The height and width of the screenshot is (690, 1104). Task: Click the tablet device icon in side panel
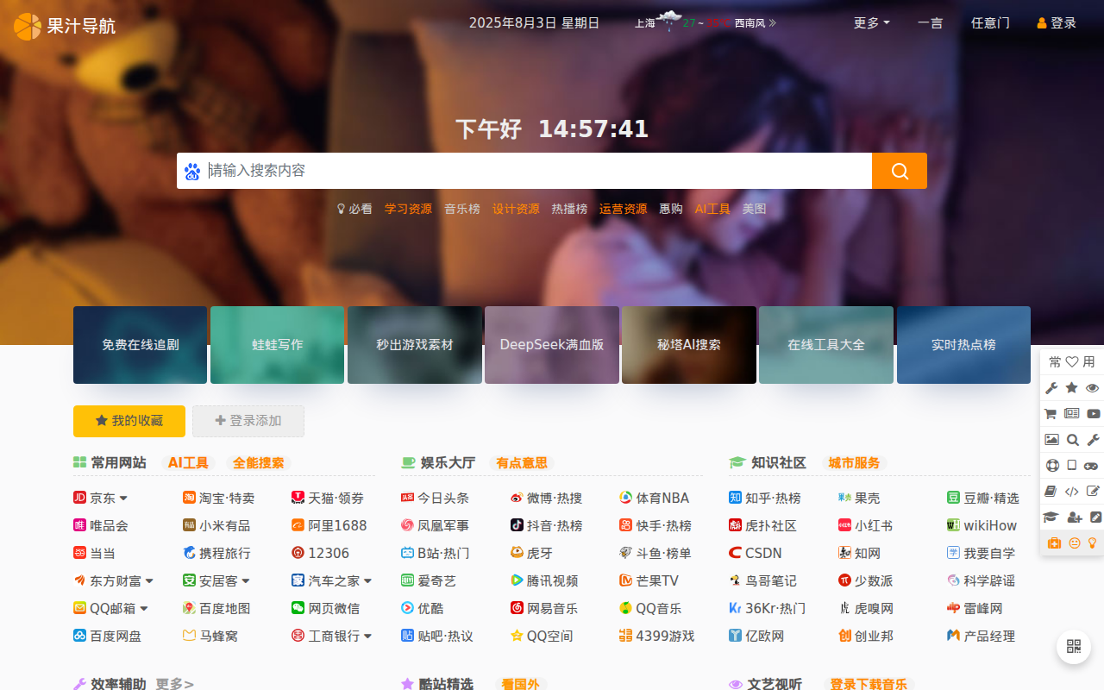coord(1072,466)
